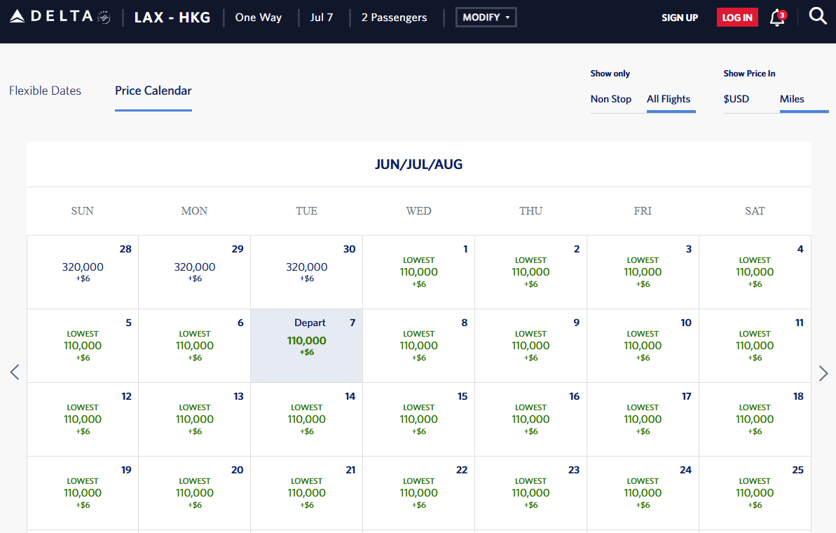Pick the calendar cell for the 5th
The width and height of the screenshot is (836, 533).
click(x=83, y=346)
